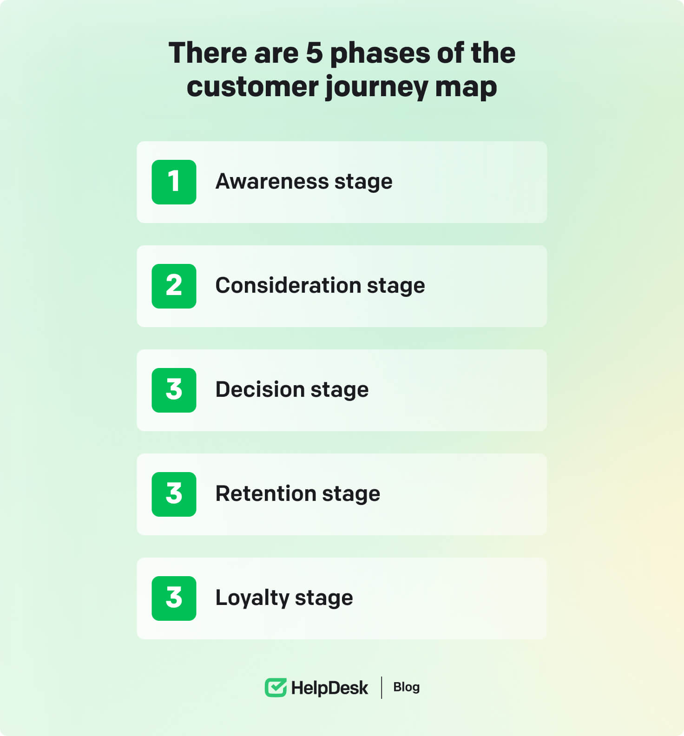
Task: Select the "Retention stage" label
Action: point(298,494)
